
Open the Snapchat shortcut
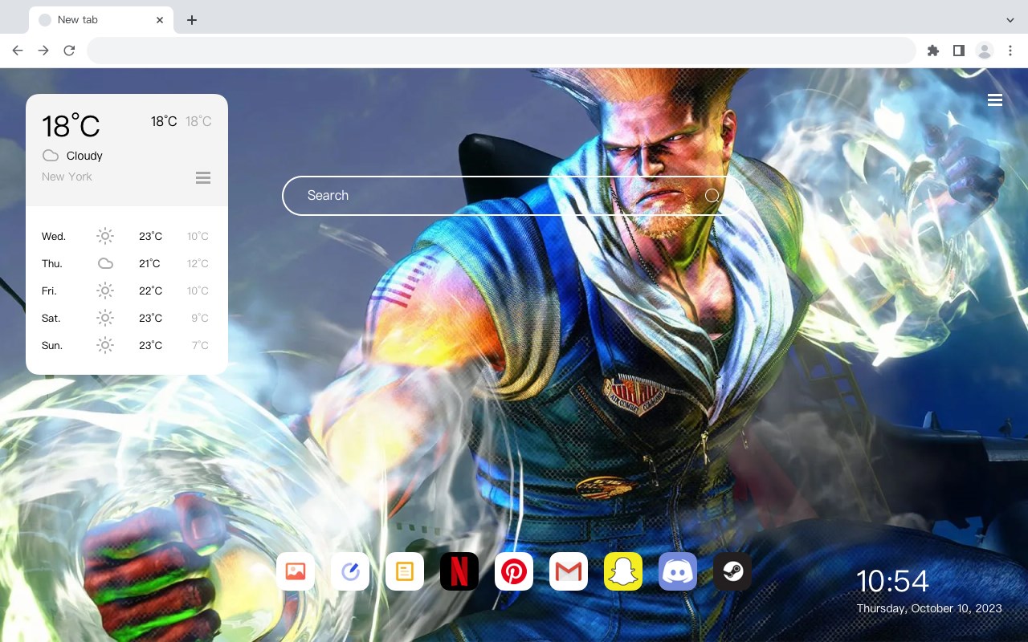click(623, 571)
